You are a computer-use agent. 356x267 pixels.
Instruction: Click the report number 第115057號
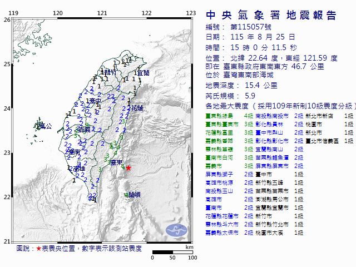coord(251,27)
